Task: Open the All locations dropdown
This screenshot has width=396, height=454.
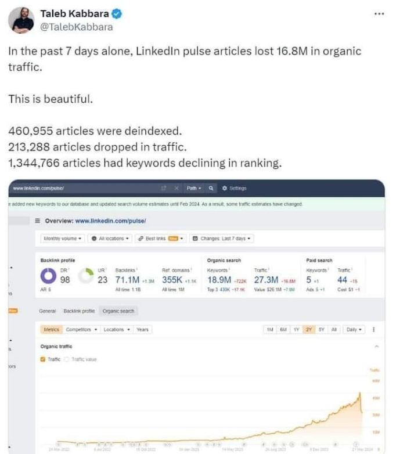Action: pyautogui.click(x=110, y=239)
